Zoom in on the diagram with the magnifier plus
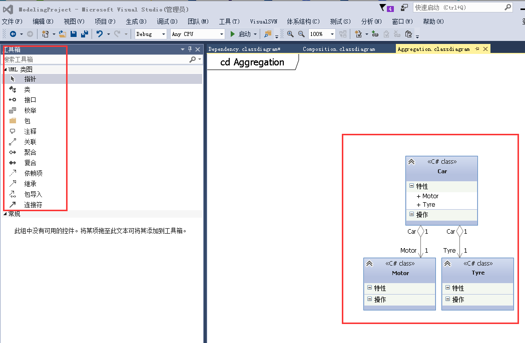The image size is (525, 343). pos(290,34)
